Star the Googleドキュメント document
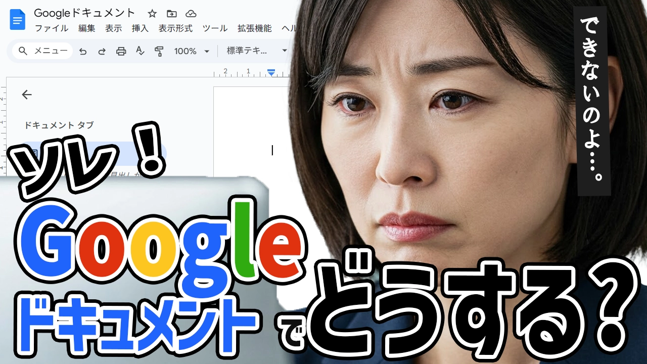The width and height of the screenshot is (647, 364). pos(152,14)
